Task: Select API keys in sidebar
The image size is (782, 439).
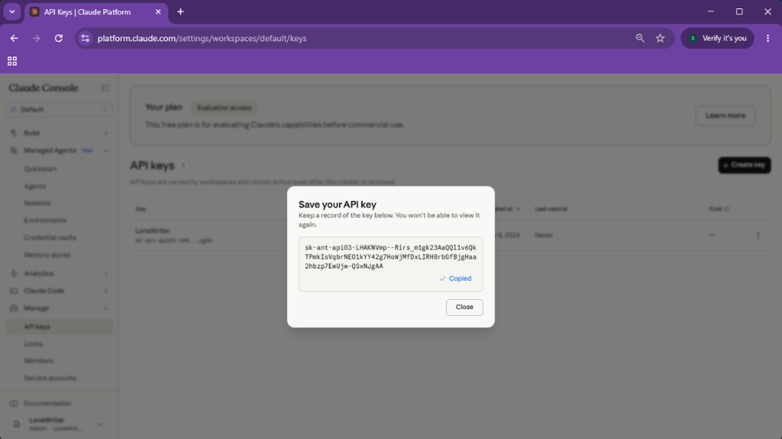Action: (x=59, y=327)
